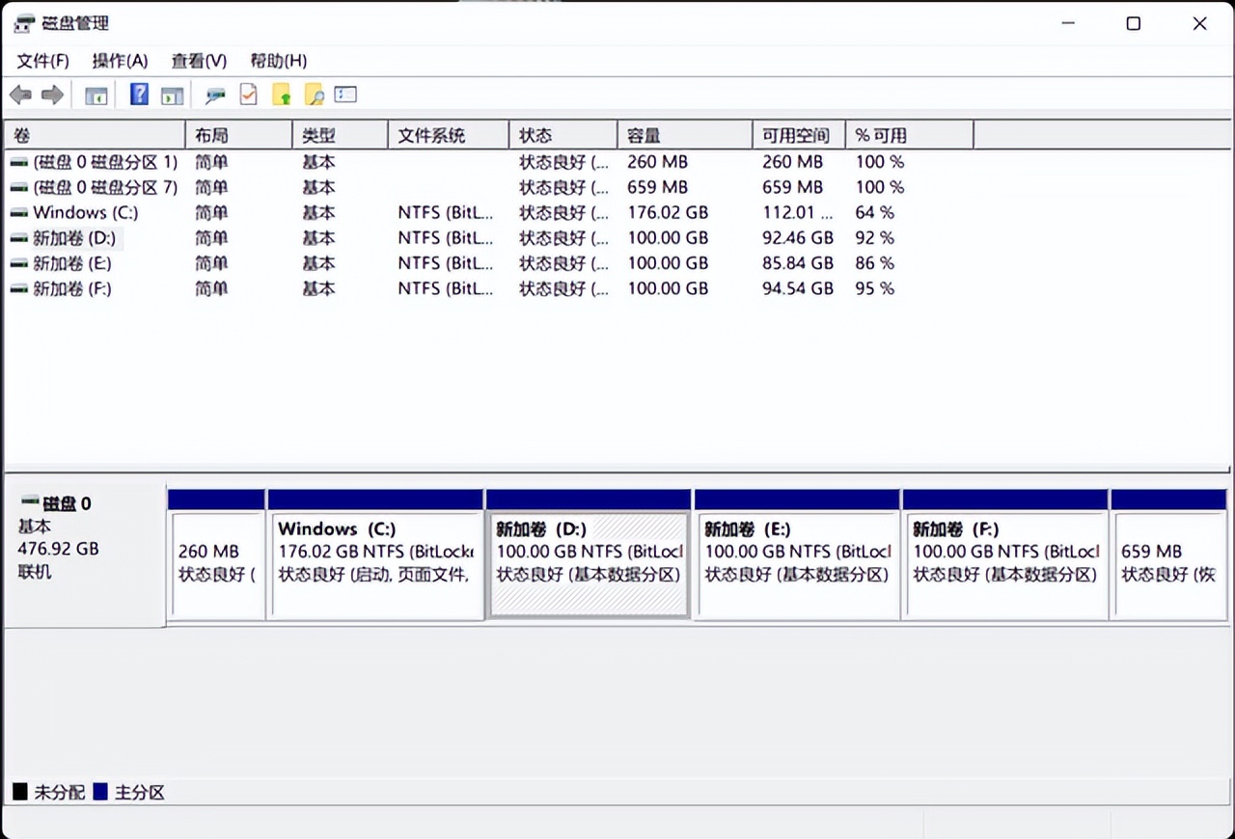Image resolution: width=1235 pixels, height=839 pixels.
Task: Click the Back arrow toolbar icon
Action: (20, 95)
